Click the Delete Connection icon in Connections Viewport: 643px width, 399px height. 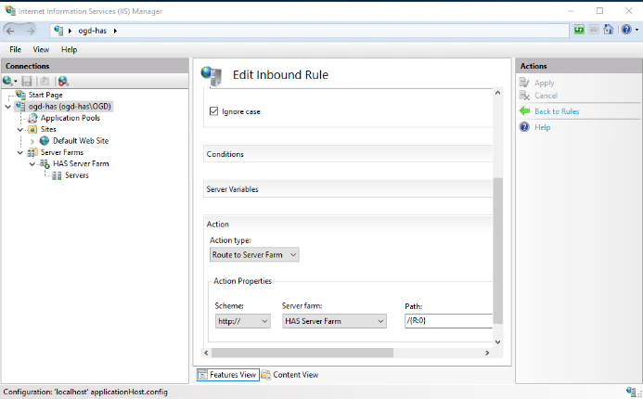coord(63,82)
